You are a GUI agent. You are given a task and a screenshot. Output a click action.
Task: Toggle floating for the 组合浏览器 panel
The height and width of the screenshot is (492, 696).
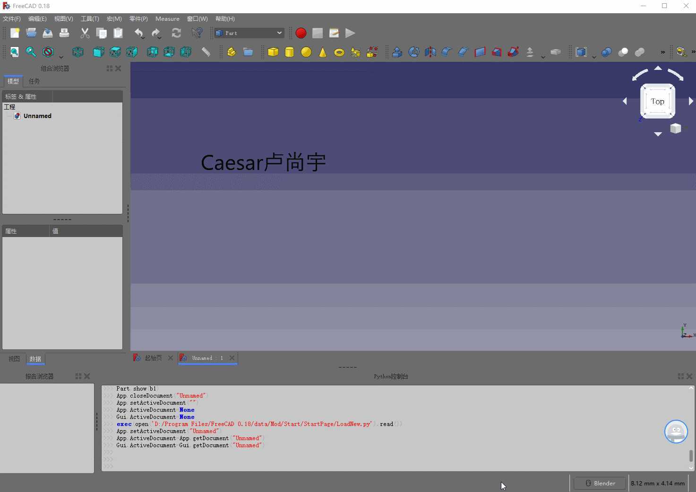[x=110, y=68]
